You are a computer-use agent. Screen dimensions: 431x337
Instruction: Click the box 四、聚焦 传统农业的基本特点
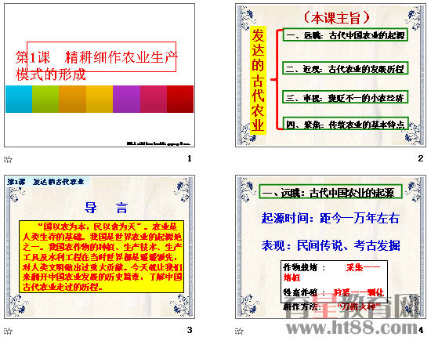click(345, 124)
